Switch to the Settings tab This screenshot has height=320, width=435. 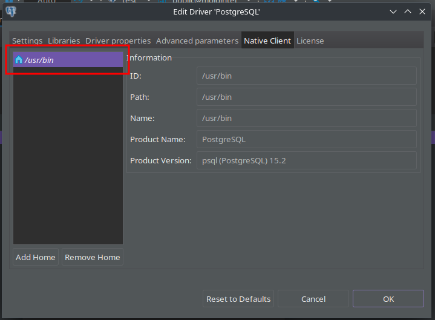point(27,41)
